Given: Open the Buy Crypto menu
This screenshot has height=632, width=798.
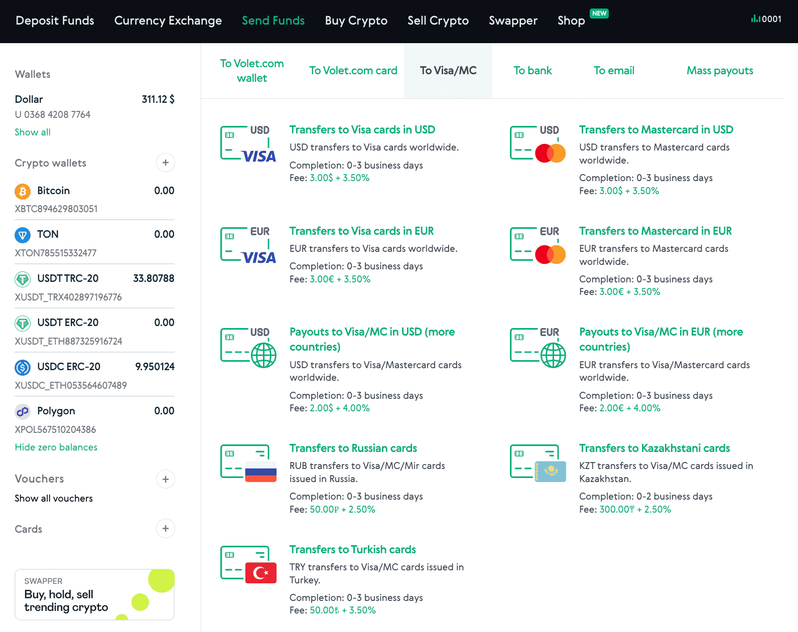Looking at the screenshot, I should coord(356,21).
